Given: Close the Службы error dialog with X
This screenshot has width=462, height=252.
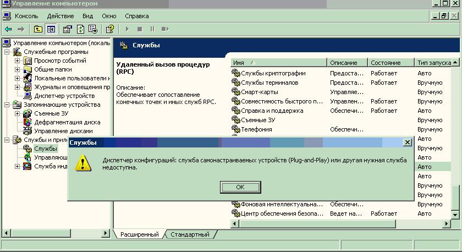Looking at the screenshot, I should click(x=407, y=143).
